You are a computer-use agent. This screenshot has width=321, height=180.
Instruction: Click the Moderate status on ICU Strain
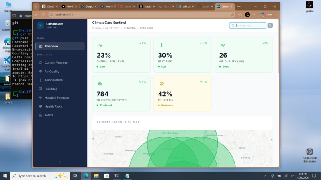pyautogui.click(x=165, y=105)
